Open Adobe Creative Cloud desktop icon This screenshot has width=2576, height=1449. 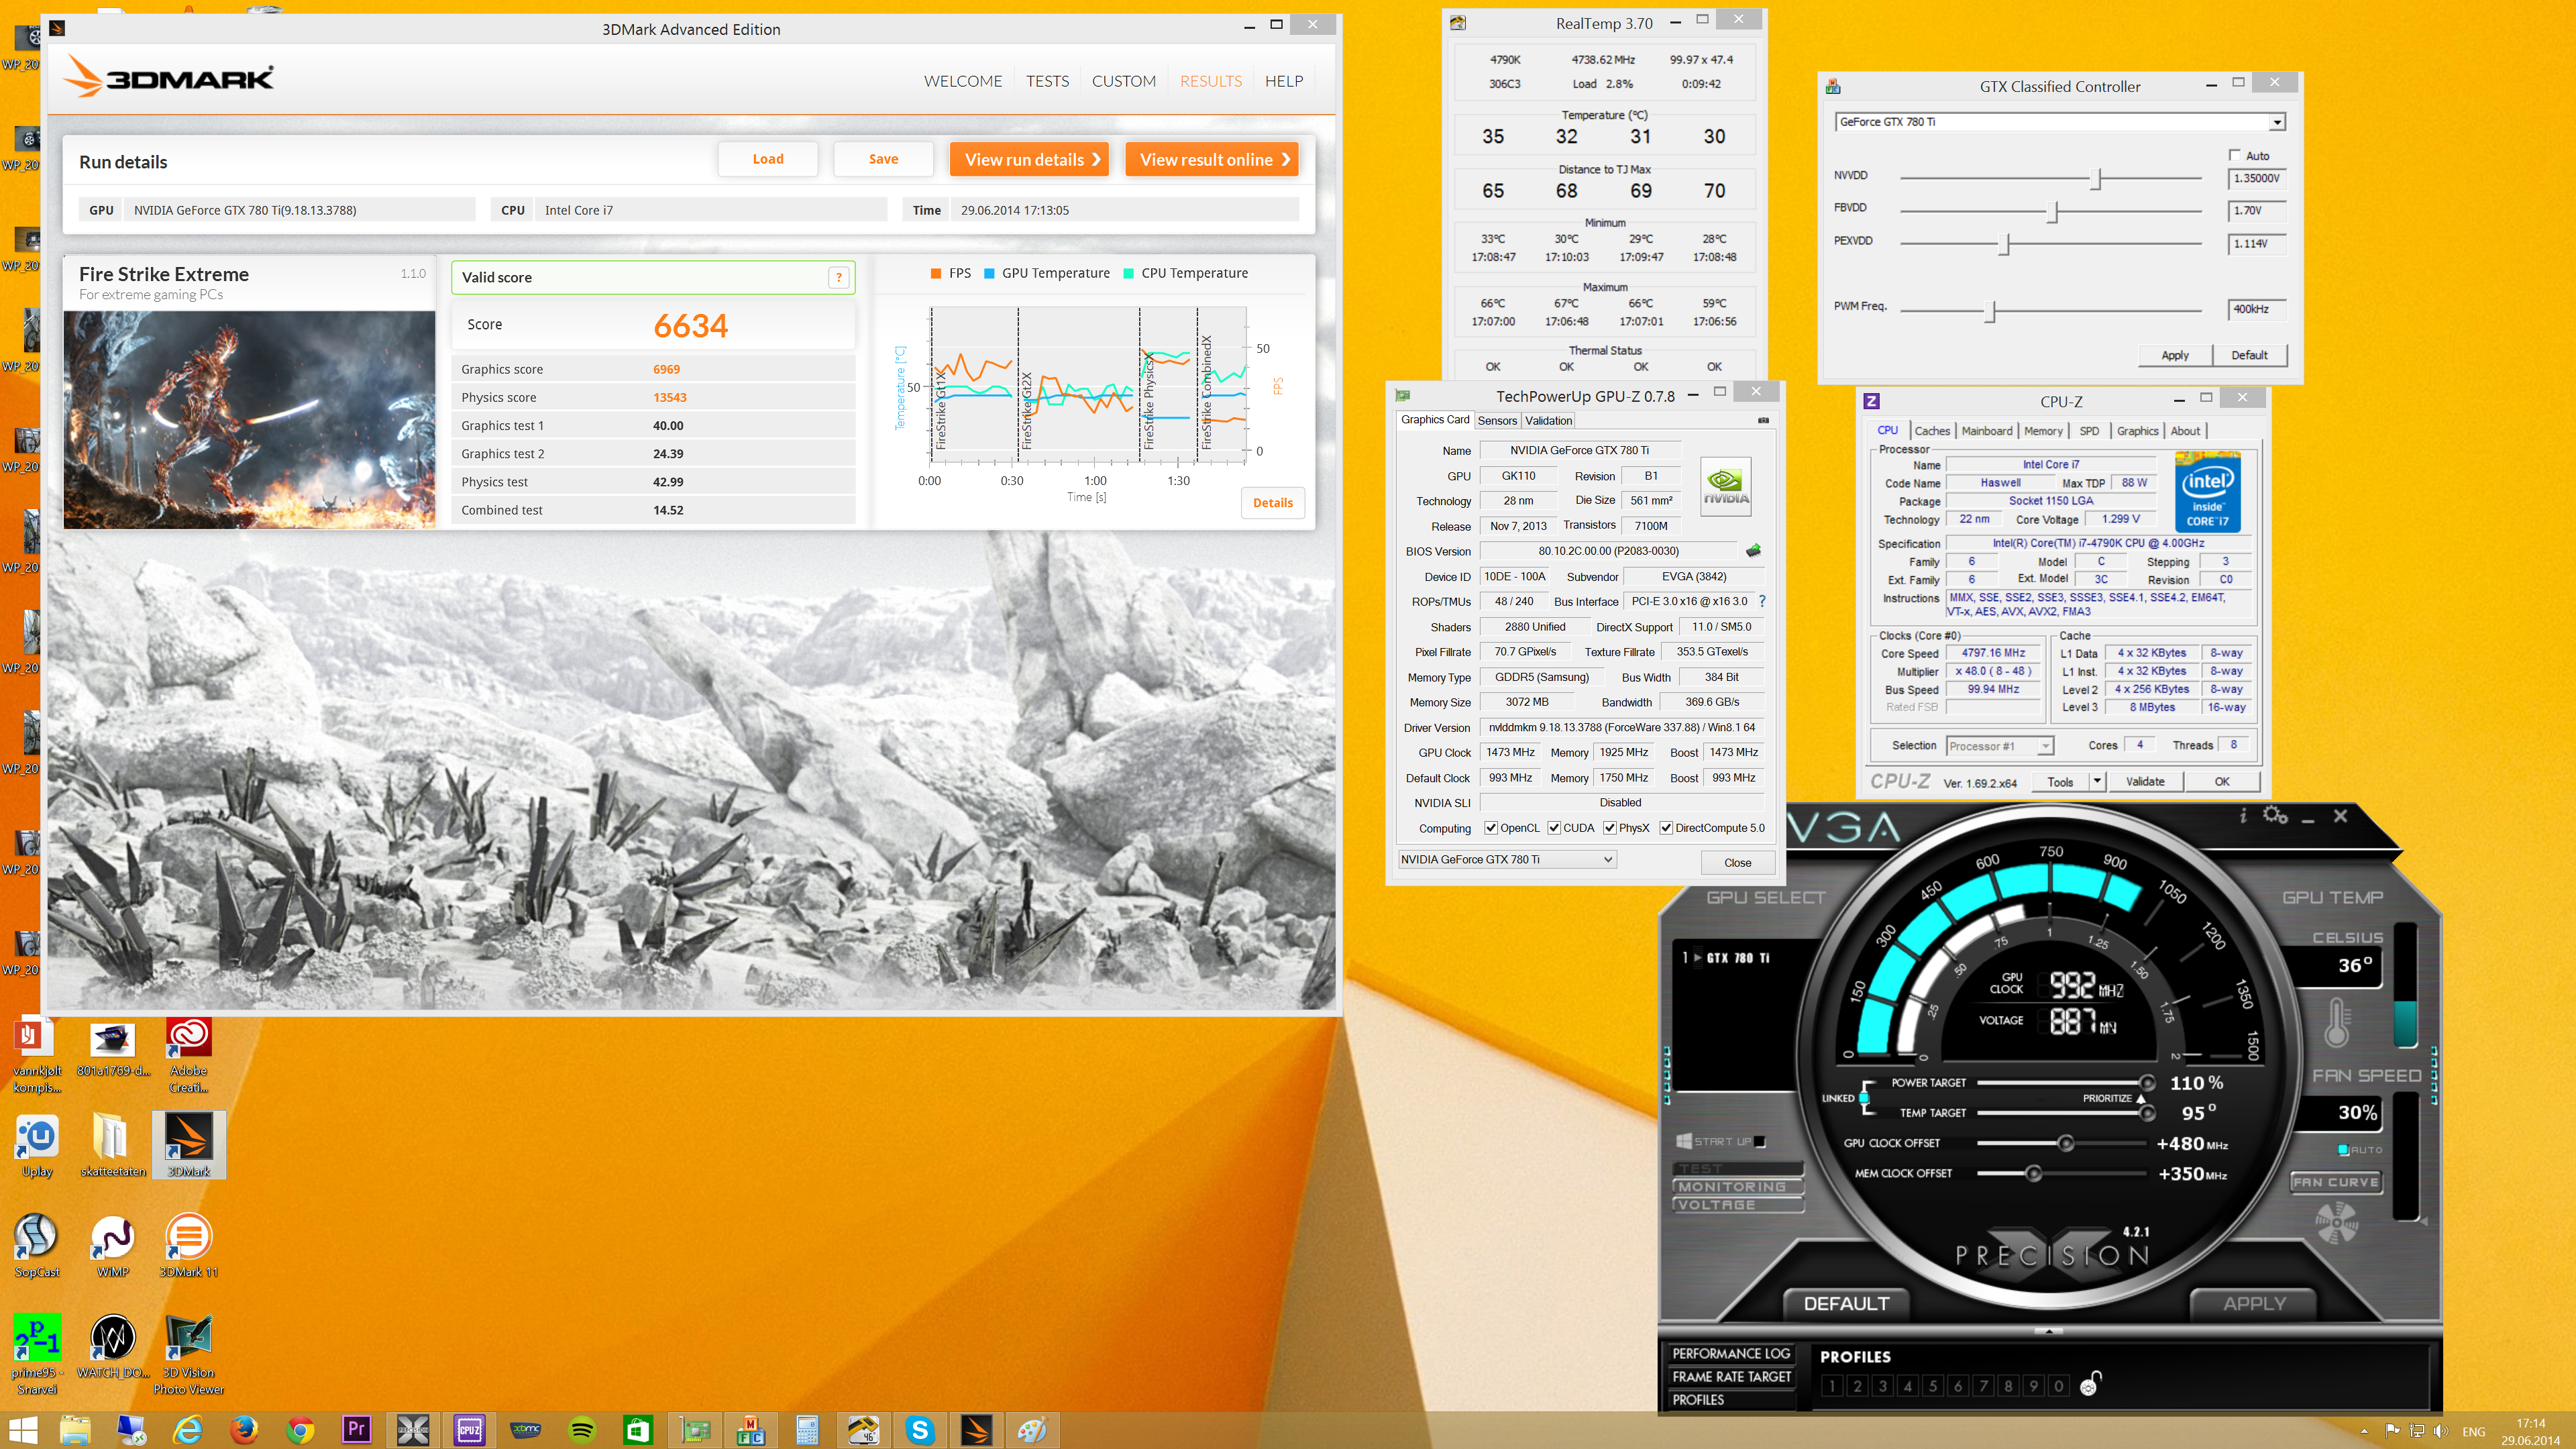(x=188, y=1054)
